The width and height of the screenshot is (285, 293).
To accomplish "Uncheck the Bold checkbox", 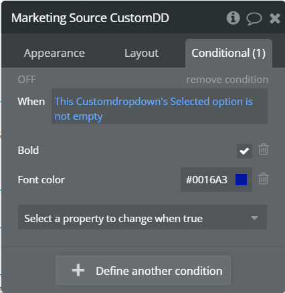I will tap(244, 151).
